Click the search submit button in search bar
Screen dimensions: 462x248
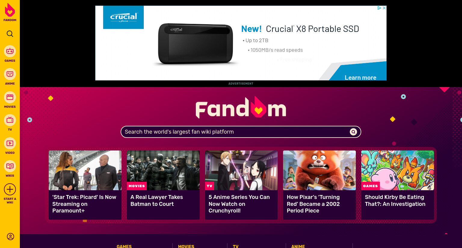point(353,132)
